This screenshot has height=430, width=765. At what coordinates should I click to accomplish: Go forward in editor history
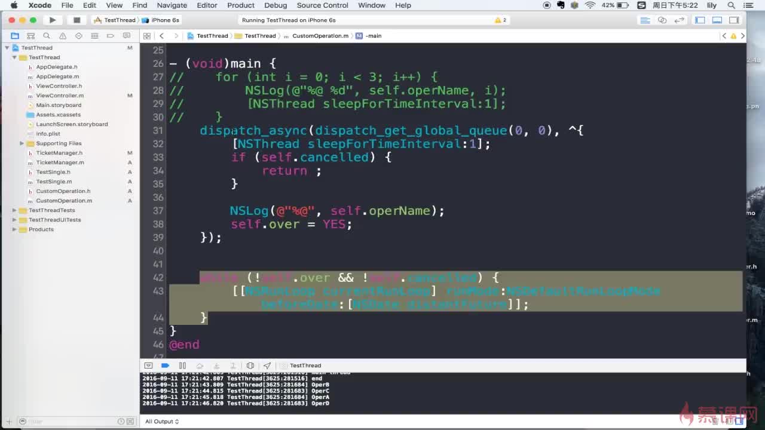click(x=176, y=36)
